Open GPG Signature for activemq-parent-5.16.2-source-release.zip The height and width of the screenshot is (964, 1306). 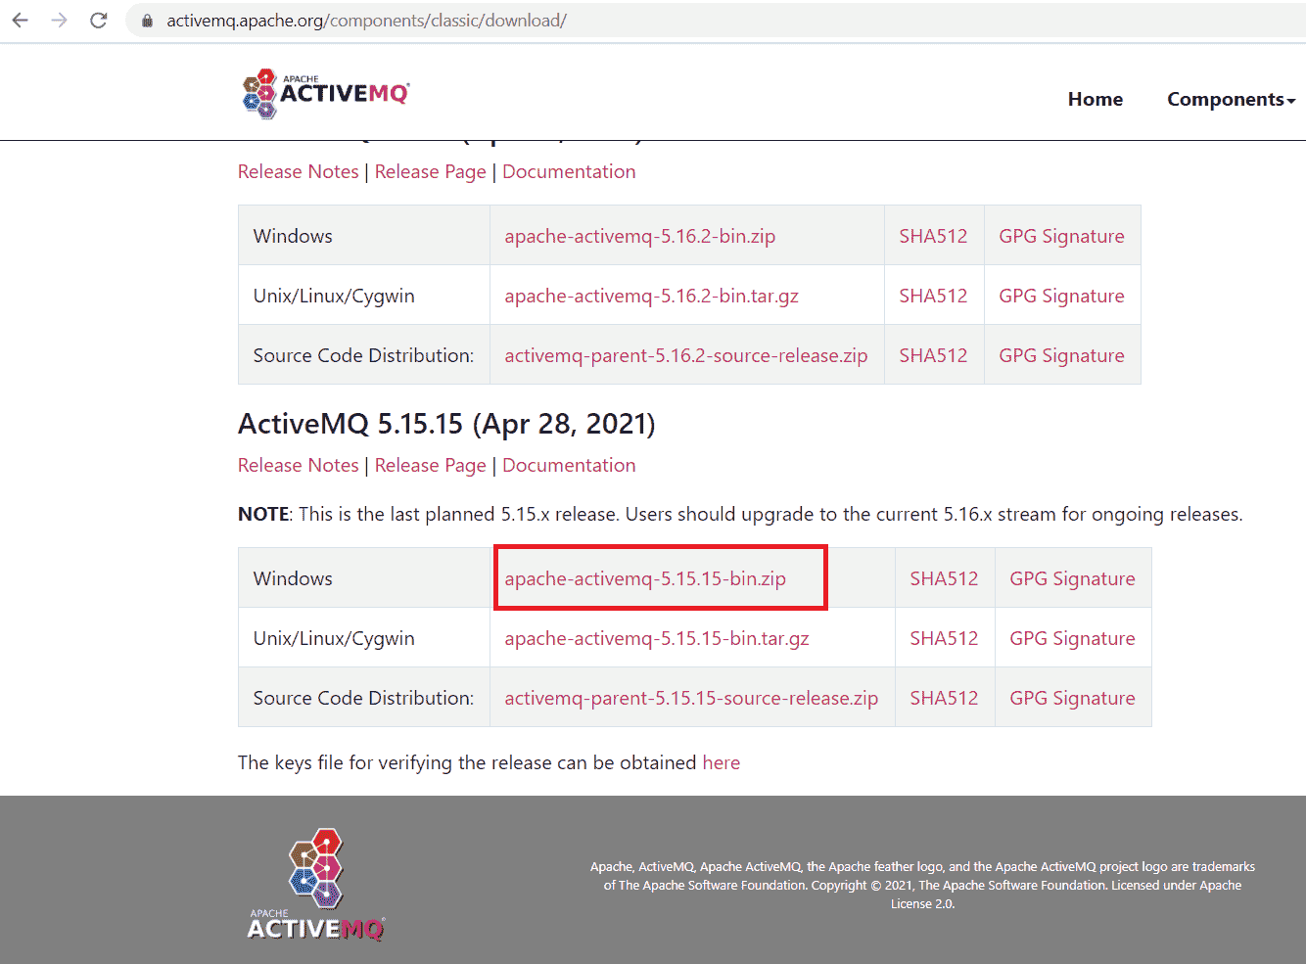(x=1061, y=355)
